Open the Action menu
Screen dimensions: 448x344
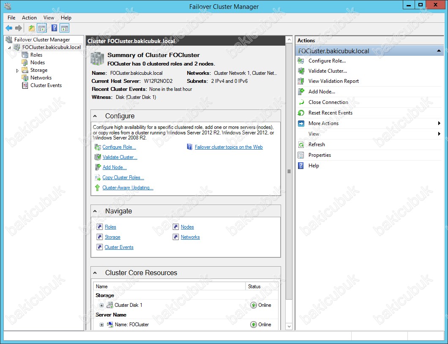click(x=30, y=18)
